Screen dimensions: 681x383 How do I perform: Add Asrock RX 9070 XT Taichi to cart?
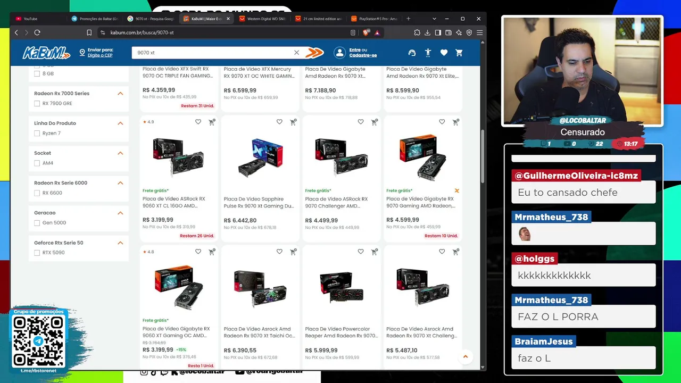[293, 252]
